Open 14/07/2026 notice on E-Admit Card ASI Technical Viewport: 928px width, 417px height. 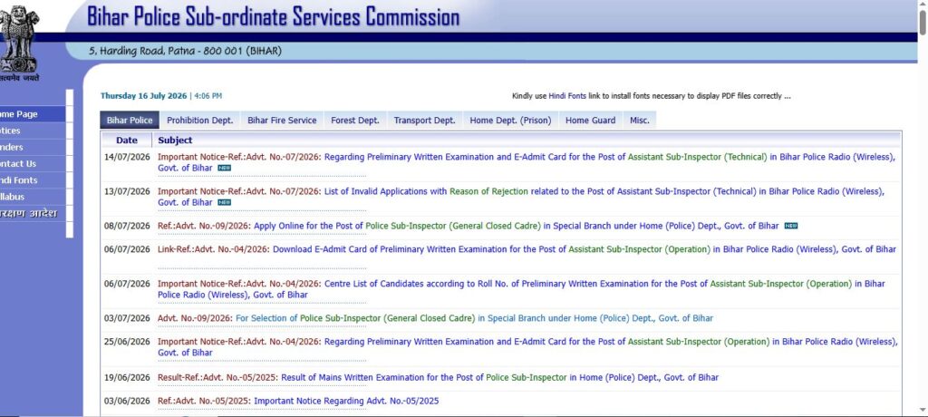tap(527, 162)
